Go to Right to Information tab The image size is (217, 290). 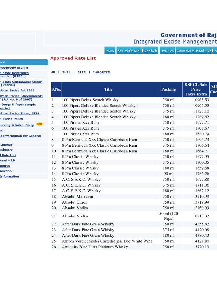pyautogui.click(x=129, y=51)
